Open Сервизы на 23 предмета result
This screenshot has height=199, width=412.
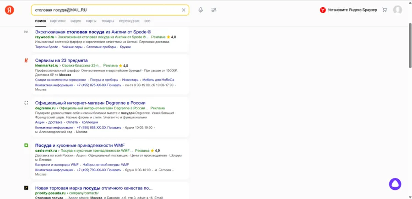click(61, 60)
